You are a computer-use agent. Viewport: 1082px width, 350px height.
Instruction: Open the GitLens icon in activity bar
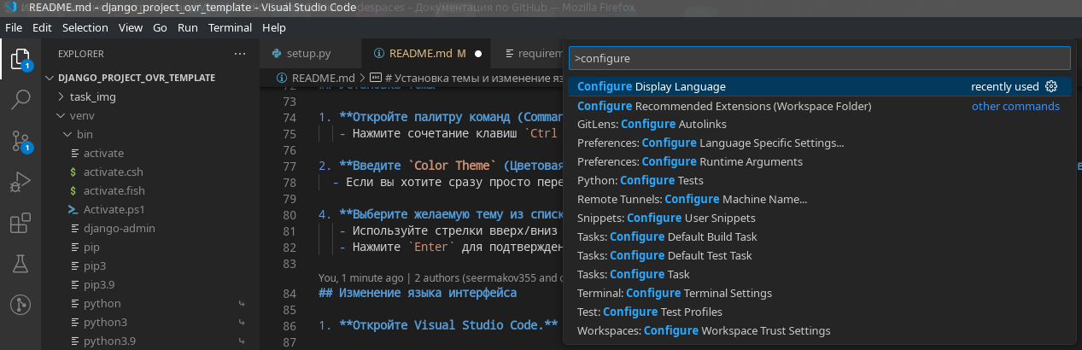(20, 305)
